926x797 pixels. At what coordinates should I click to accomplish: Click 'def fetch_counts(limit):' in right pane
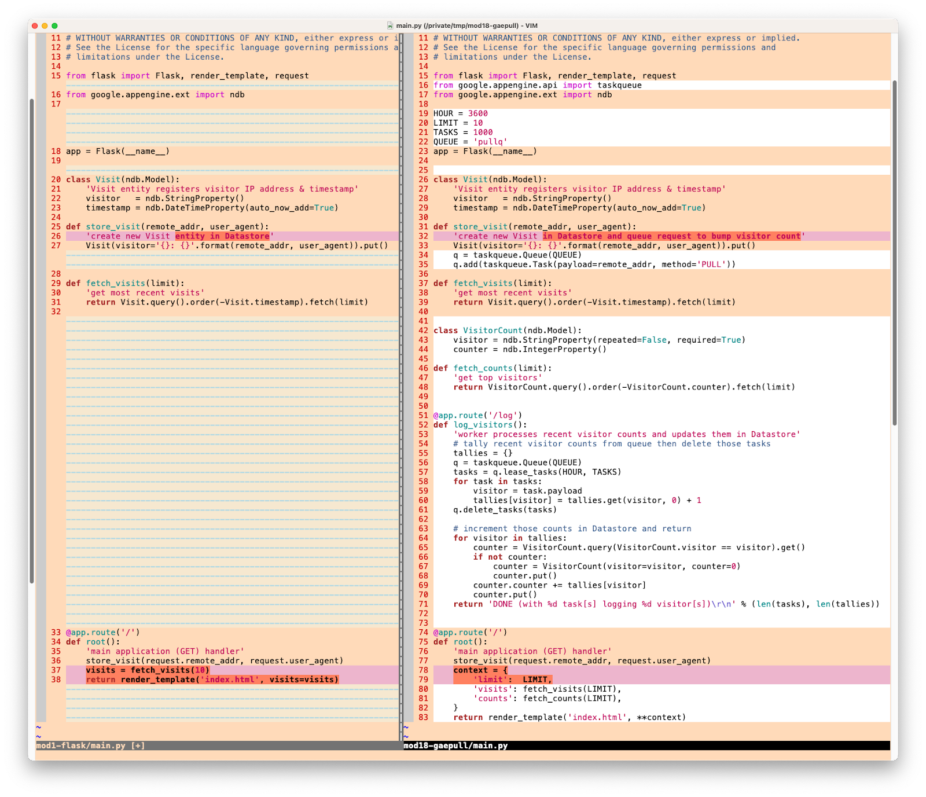point(492,368)
